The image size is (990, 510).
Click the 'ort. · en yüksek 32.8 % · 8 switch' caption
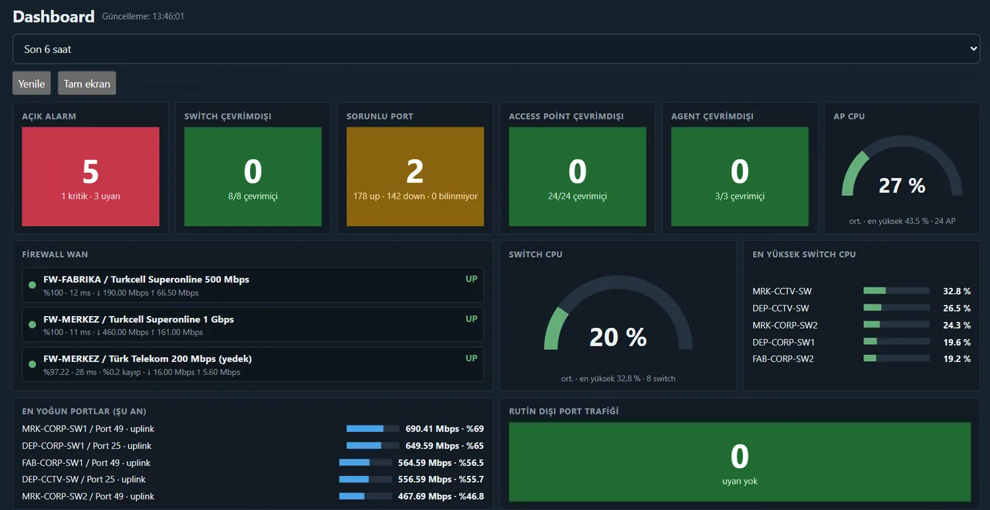tap(618, 379)
